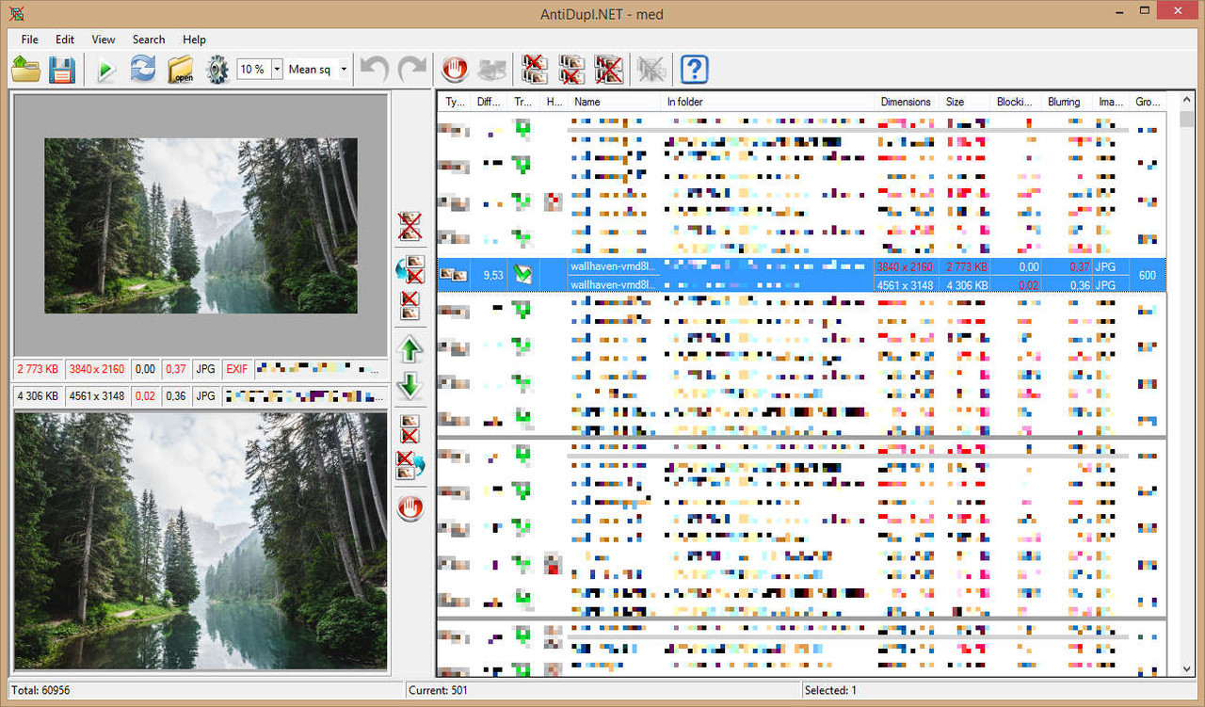Open help with the blue question mark icon
The image size is (1205, 707).
[x=694, y=70]
